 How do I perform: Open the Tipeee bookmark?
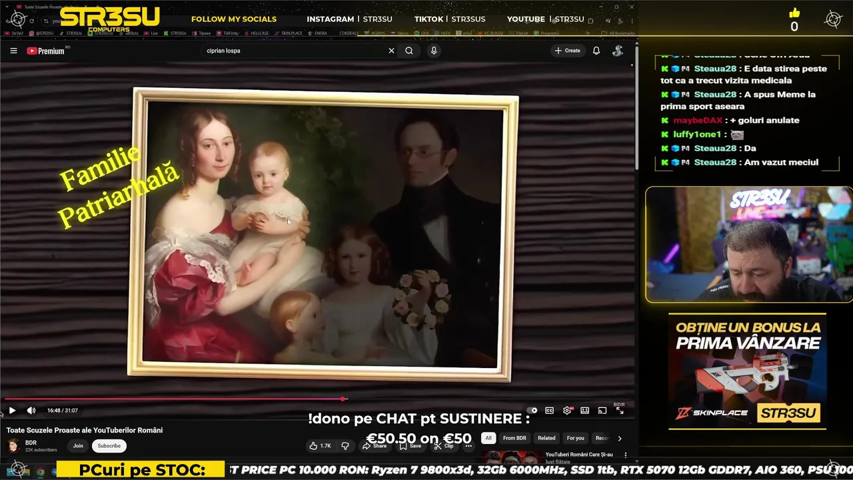coord(202,33)
